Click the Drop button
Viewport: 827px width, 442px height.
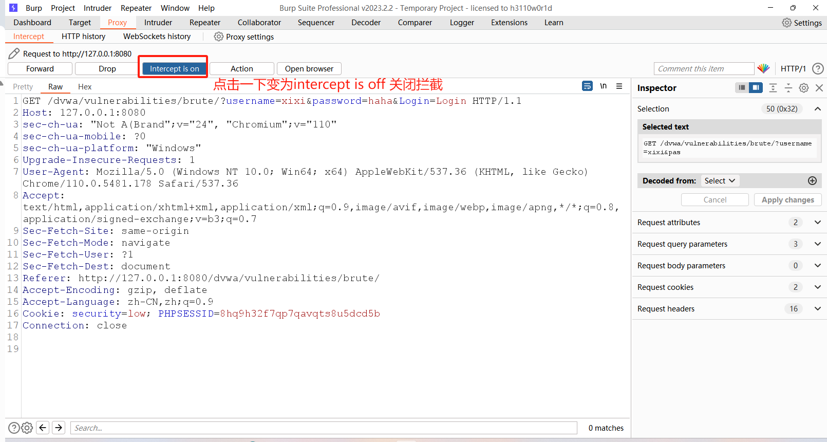(x=107, y=68)
